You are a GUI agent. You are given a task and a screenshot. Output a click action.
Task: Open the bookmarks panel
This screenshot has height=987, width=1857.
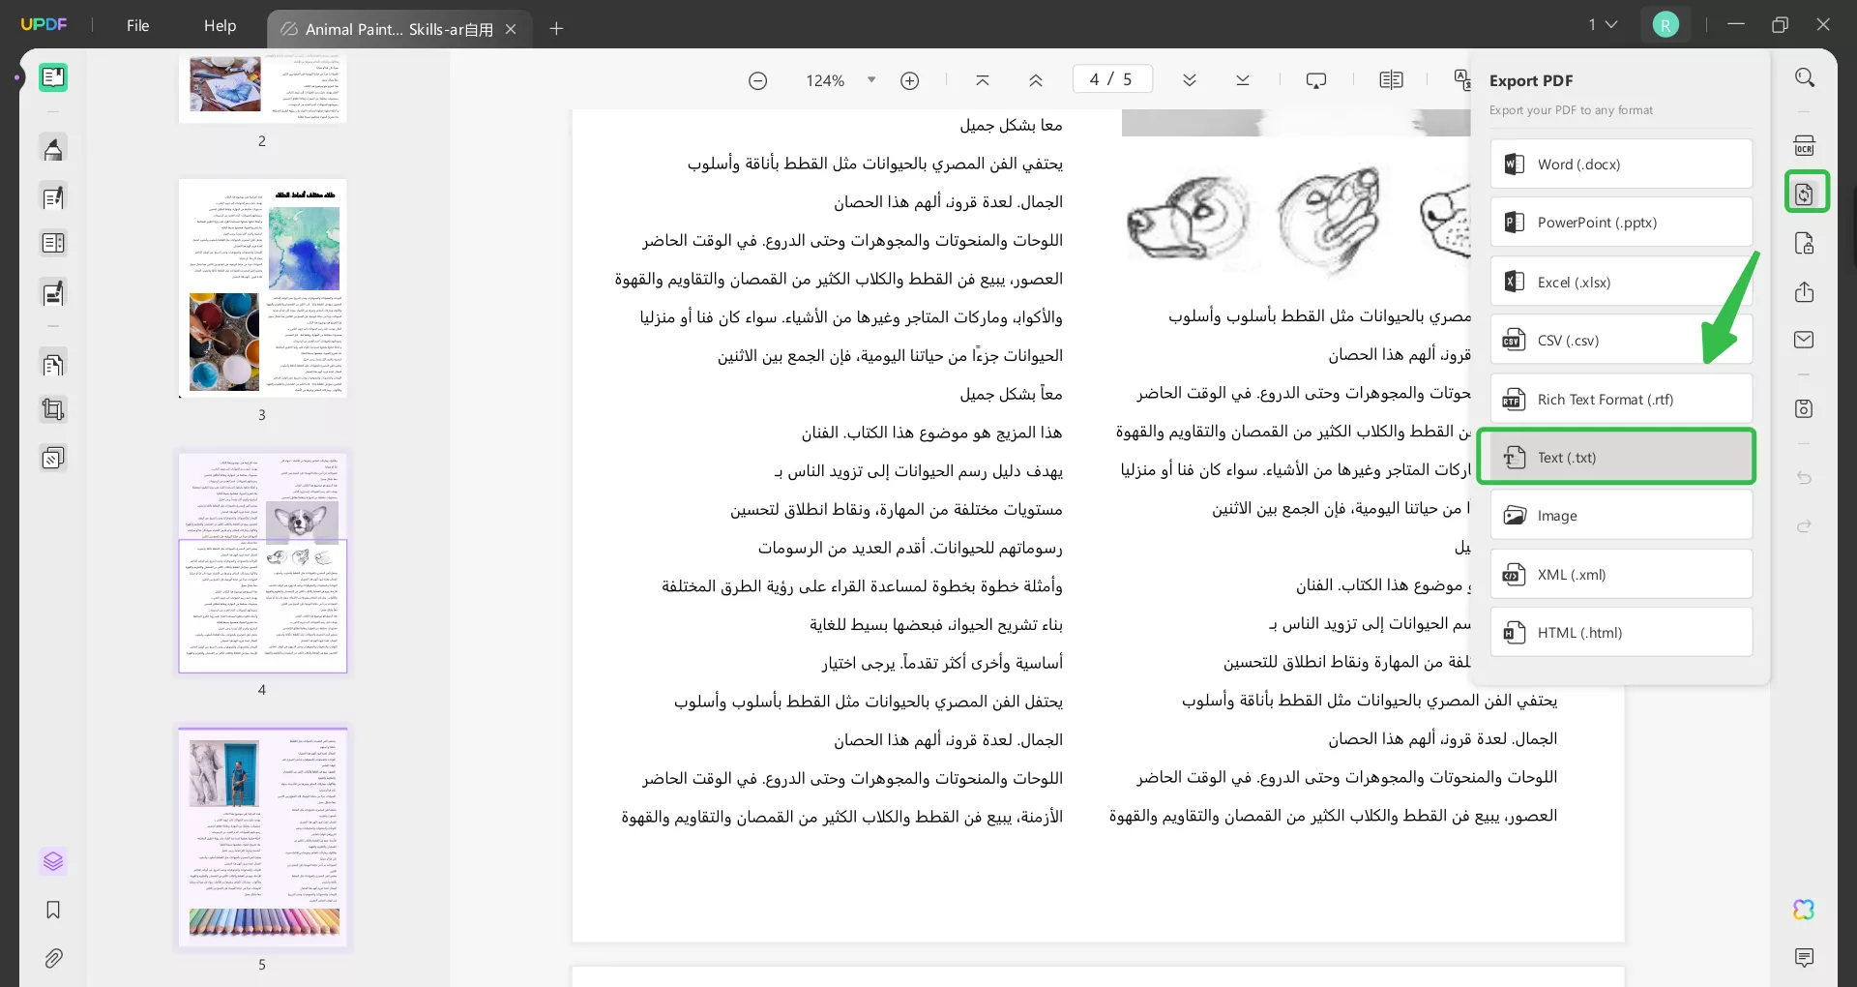(x=53, y=911)
